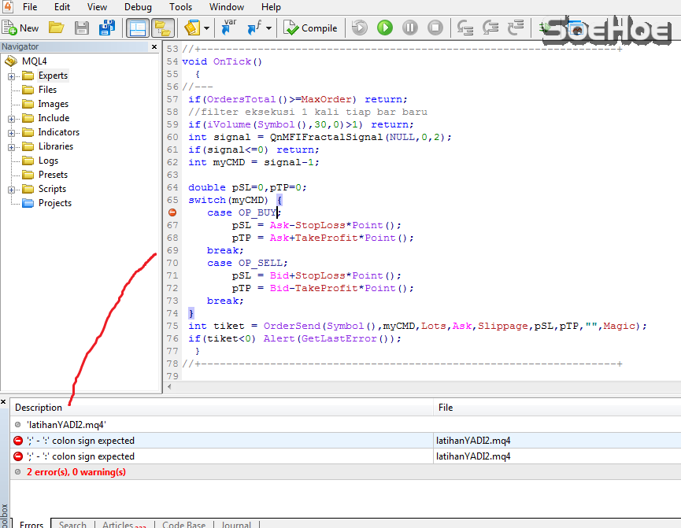Click the Compile button
Screen dimensions: 681x528
click(x=310, y=28)
